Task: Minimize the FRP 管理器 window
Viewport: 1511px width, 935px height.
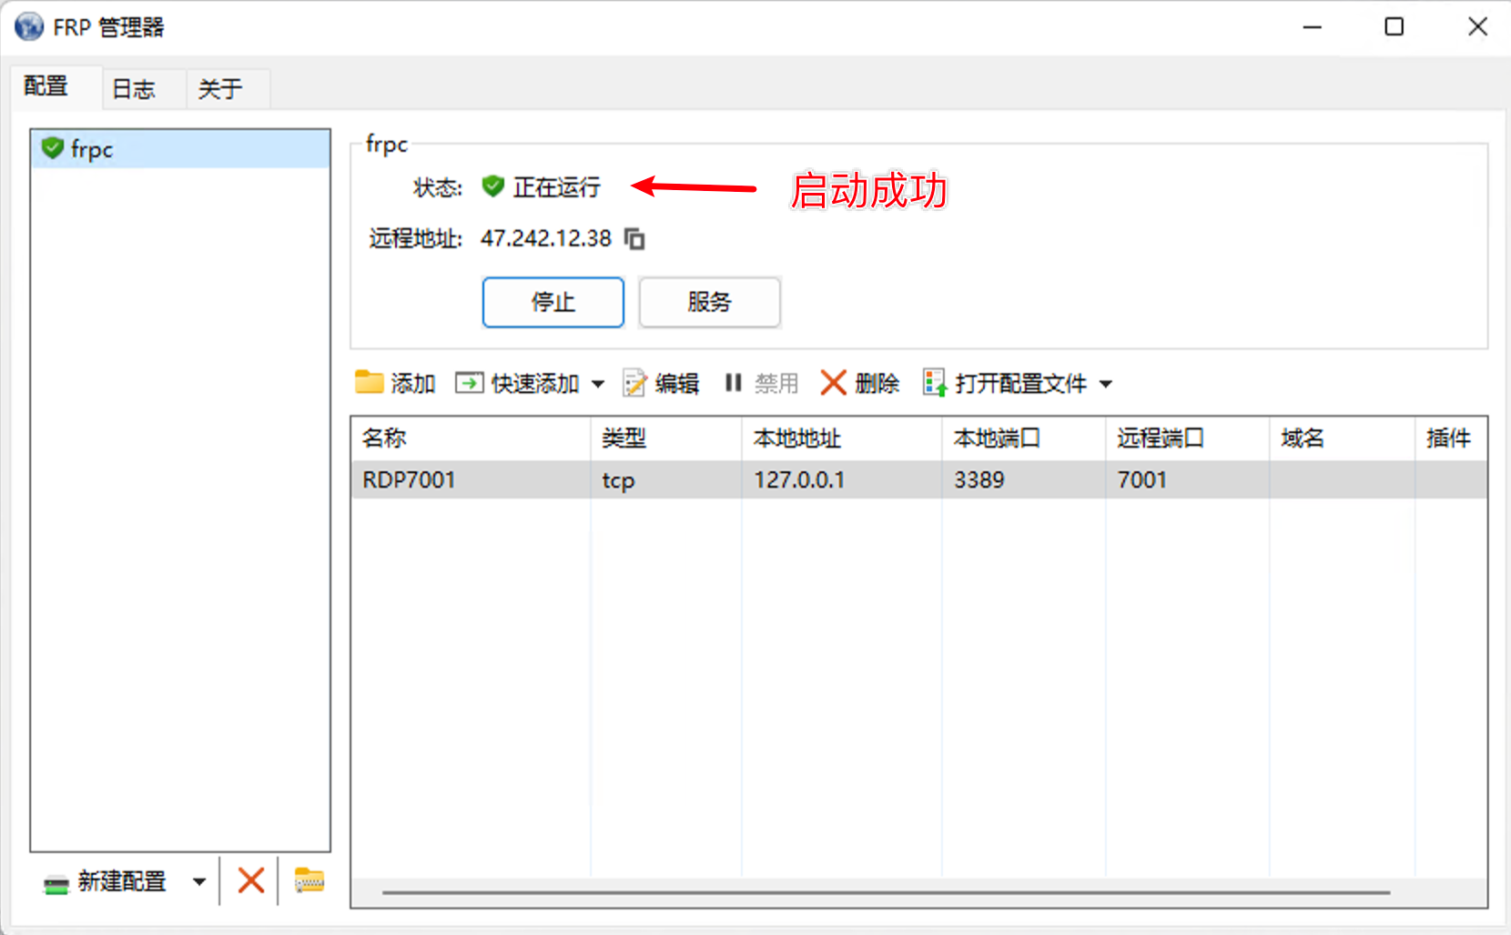Action: (x=1312, y=27)
